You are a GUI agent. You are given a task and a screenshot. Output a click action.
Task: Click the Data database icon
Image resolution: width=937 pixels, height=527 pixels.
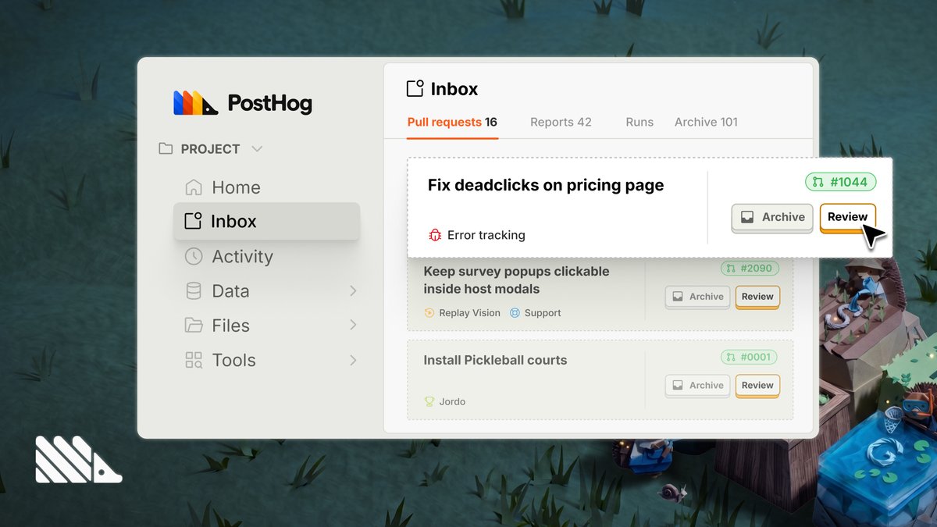[193, 291]
